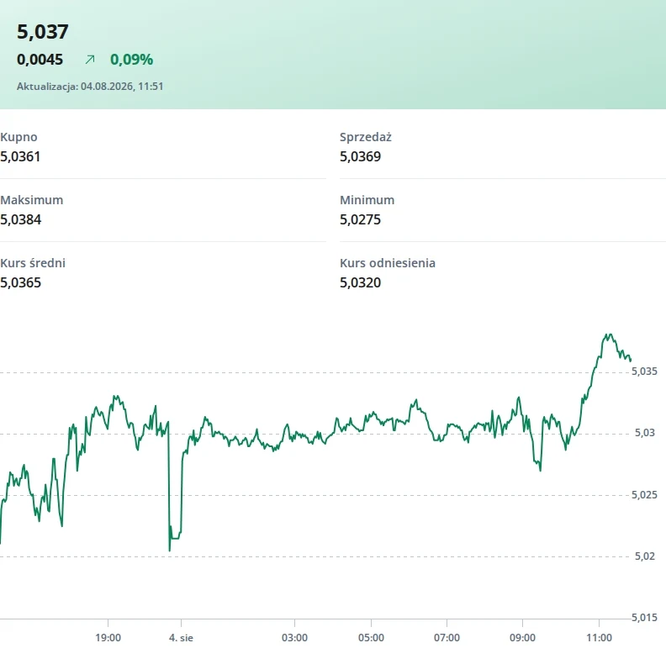The width and height of the screenshot is (666, 664).
Task: Click the Kurs odniesienia label
Action: 388,263
